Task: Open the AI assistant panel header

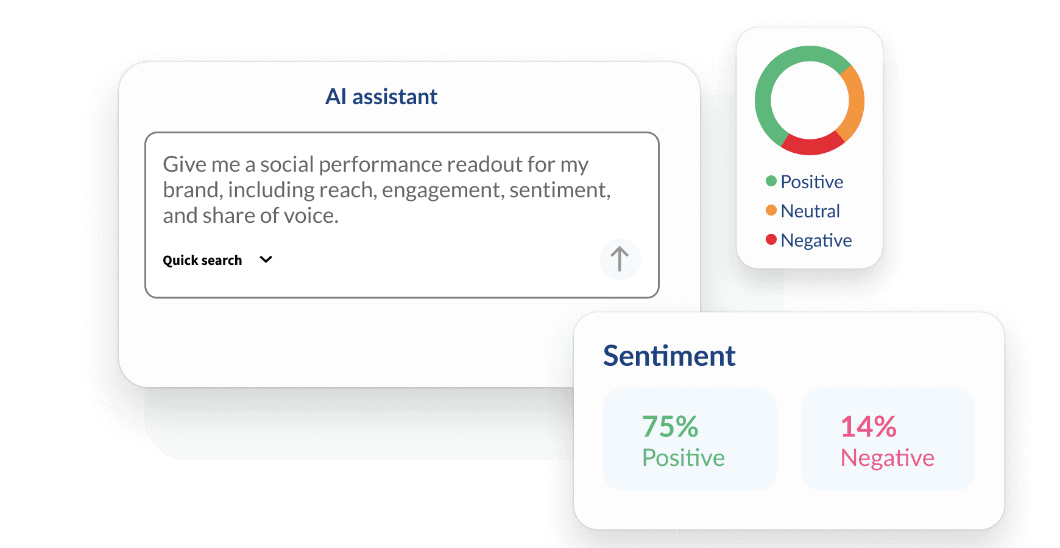Action: (381, 96)
